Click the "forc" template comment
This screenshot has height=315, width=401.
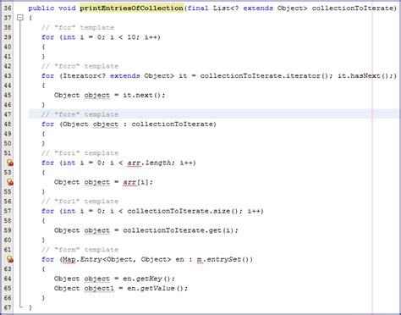(80, 66)
